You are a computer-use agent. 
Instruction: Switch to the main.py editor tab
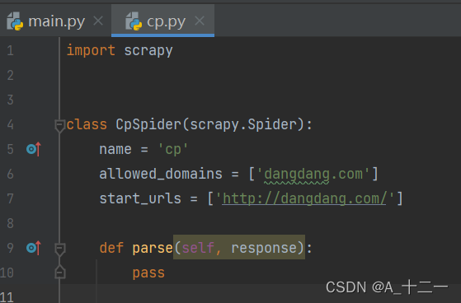click(55, 21)
